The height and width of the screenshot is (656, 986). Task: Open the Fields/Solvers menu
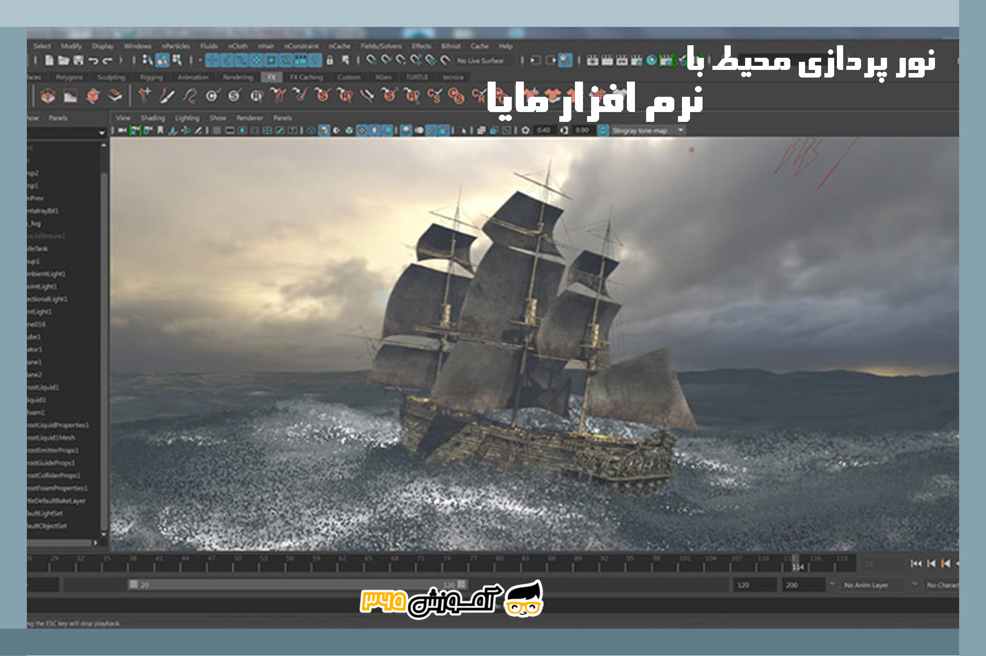point(381,46)
